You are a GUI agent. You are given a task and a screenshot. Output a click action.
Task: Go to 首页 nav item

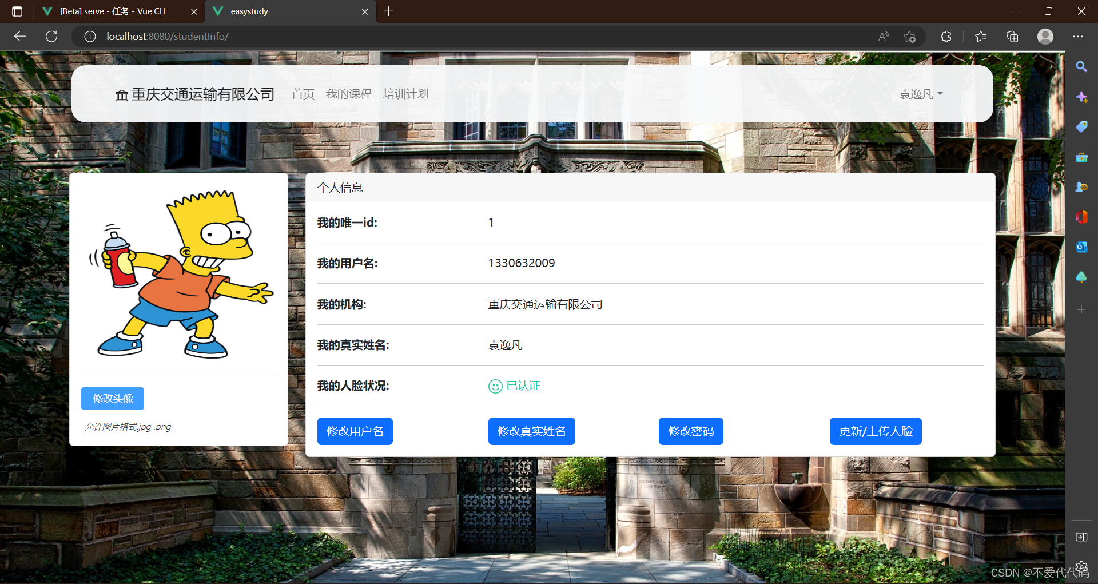coord(303,94)
